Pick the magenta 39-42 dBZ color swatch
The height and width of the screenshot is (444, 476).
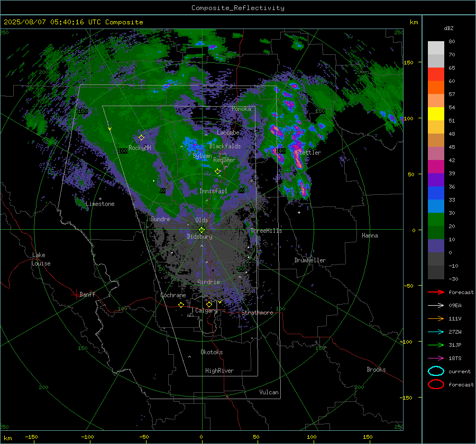(x=436, y=167)
